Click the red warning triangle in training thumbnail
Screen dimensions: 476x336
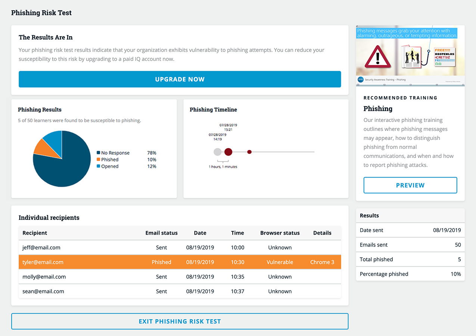pyautogui.click(x=377, y=57)
